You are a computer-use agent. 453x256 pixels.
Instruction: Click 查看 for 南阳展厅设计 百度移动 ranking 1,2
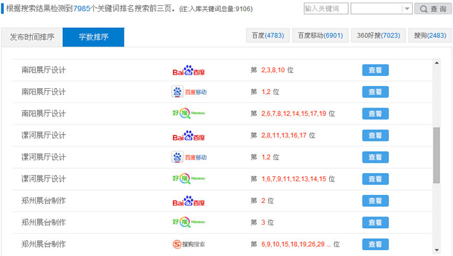(x=375, y=92)
